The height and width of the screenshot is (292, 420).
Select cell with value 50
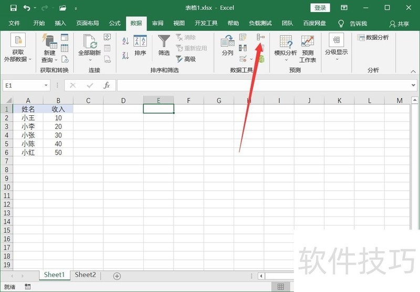pos(58,153)
